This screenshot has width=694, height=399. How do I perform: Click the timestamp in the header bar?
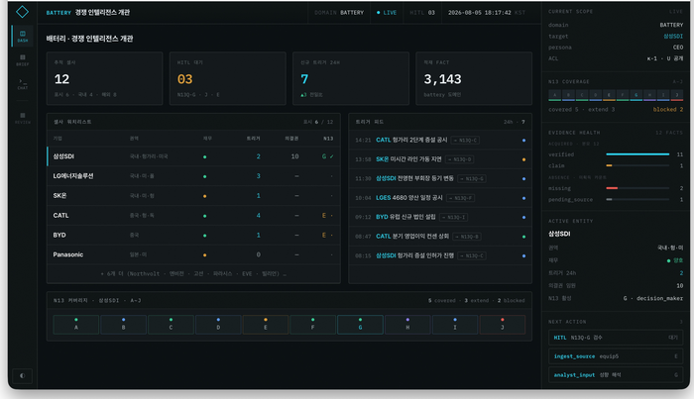487,12
